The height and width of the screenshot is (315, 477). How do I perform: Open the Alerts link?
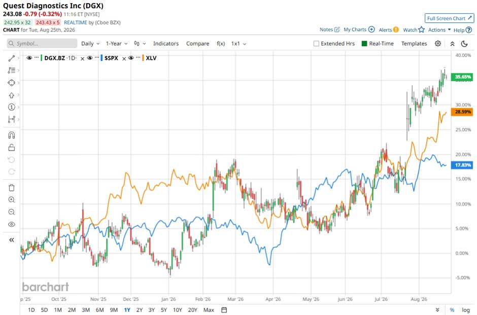tap(389, 29)
